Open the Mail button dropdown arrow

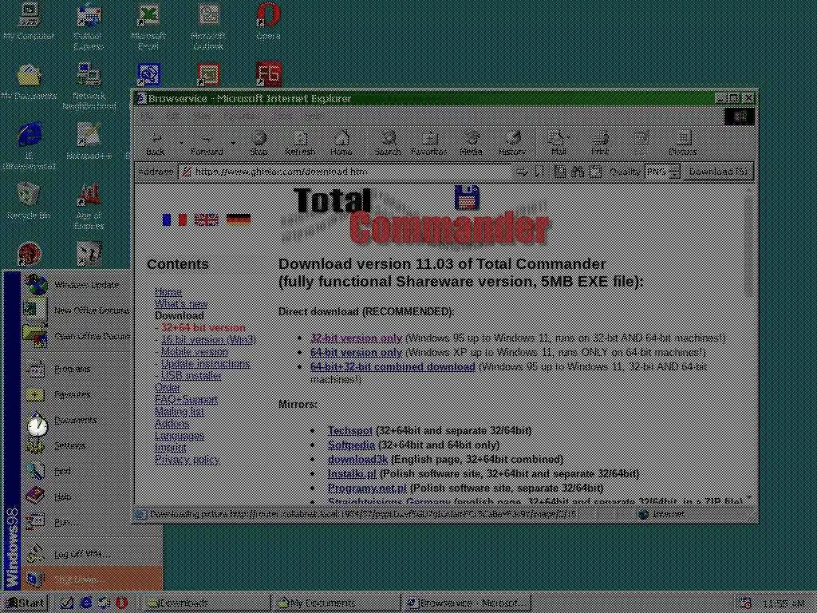point(568,137)
